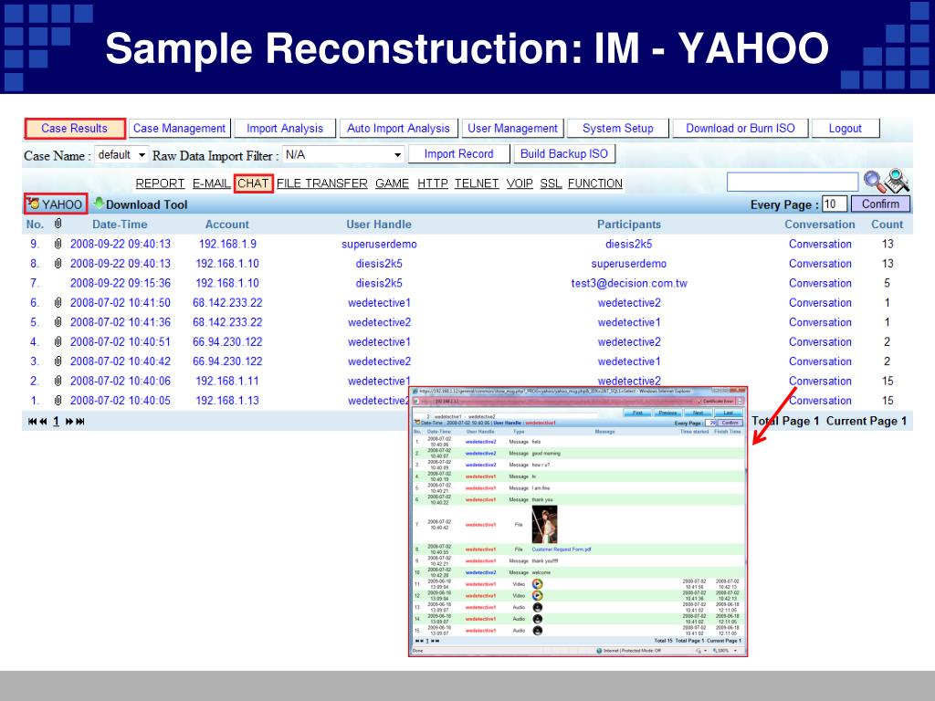Open the attachment paperclip in row 1
935x701 pixels.
pyautogui.click(x=58, y=401)
